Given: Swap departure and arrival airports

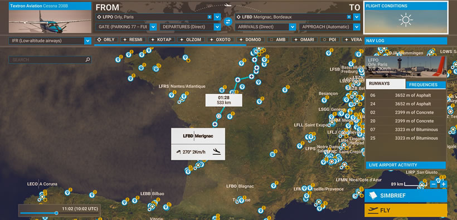Looking at the screenshot, I should (x=227, y=22).
